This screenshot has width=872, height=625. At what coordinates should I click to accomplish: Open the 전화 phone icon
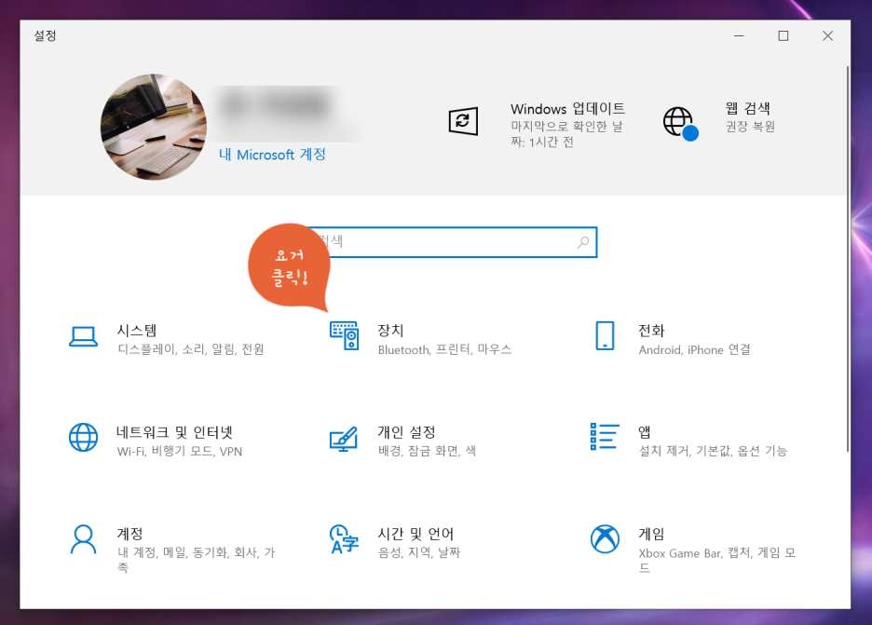[x=605, y=336]
